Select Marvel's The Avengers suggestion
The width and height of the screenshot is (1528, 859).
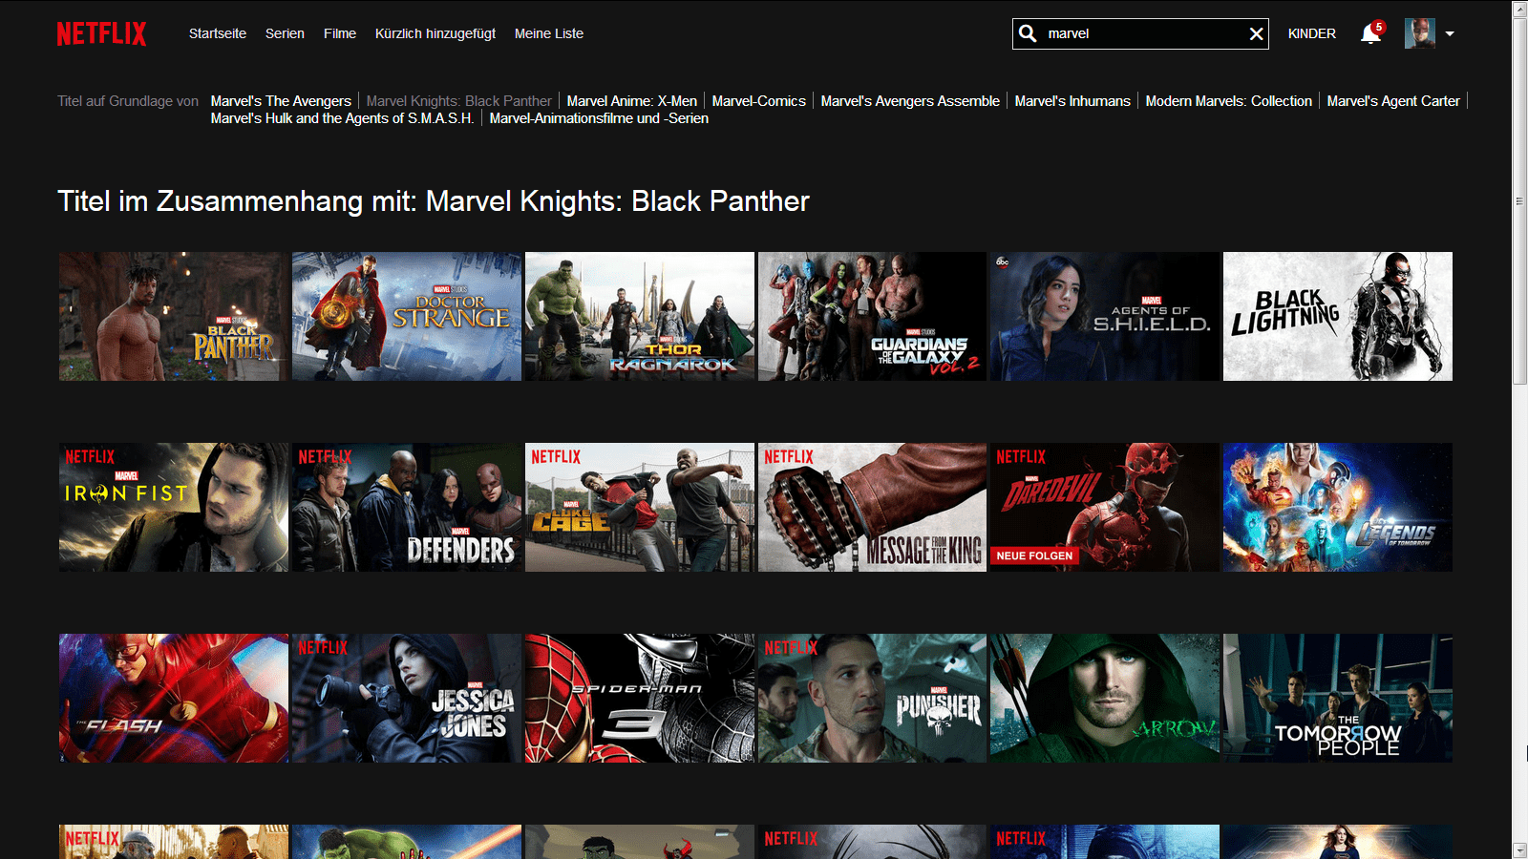click(x=281, y=101)
